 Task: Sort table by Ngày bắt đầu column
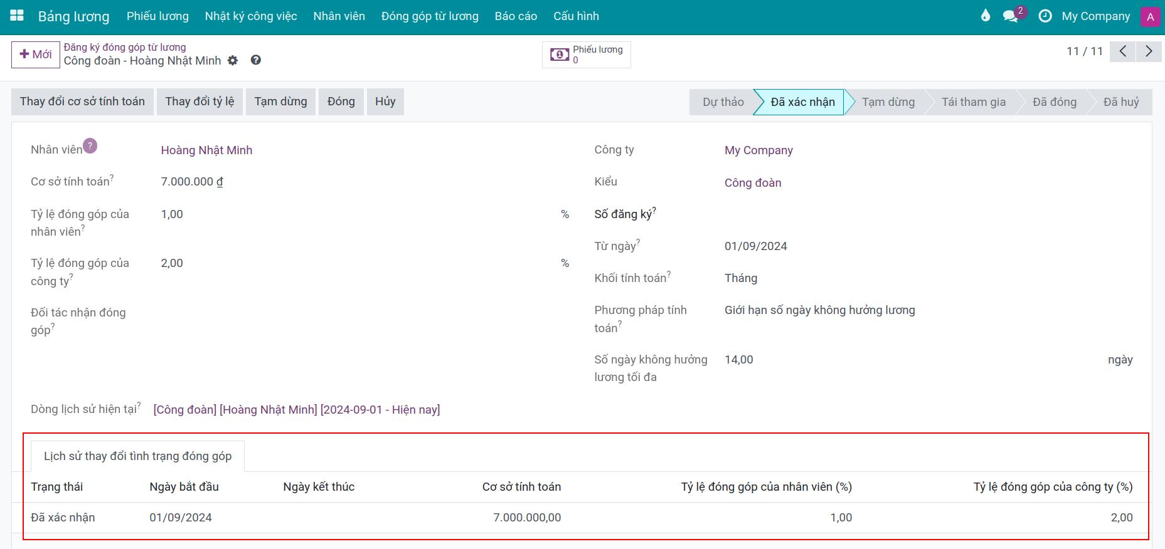click(x=184, y=487)
